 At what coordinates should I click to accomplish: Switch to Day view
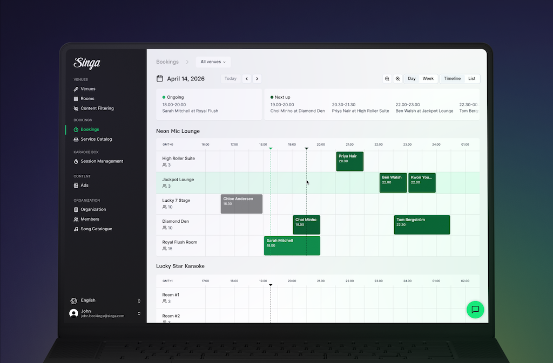pos(412,79)
